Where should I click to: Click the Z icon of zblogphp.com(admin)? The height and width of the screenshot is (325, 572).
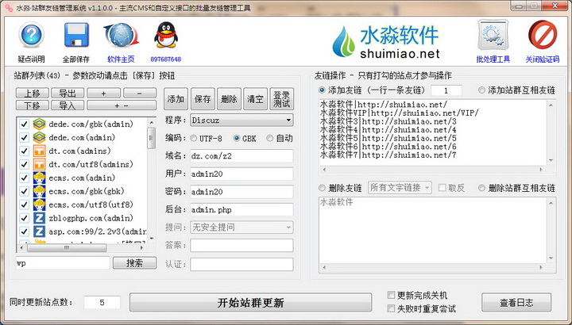click(x=40, y=218)
